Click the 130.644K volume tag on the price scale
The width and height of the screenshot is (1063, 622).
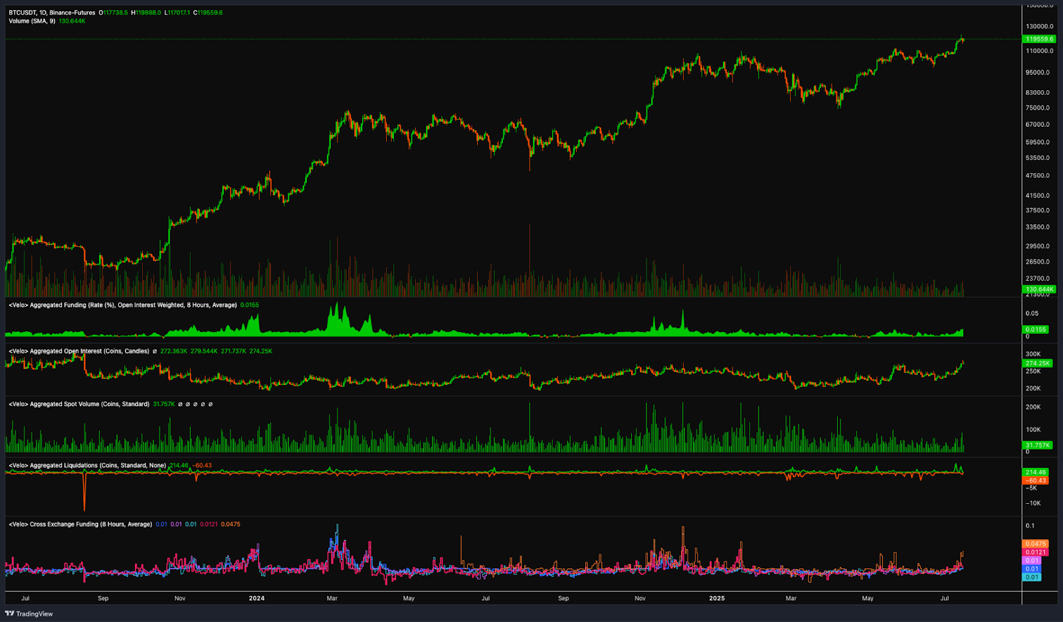[1039, 289]
